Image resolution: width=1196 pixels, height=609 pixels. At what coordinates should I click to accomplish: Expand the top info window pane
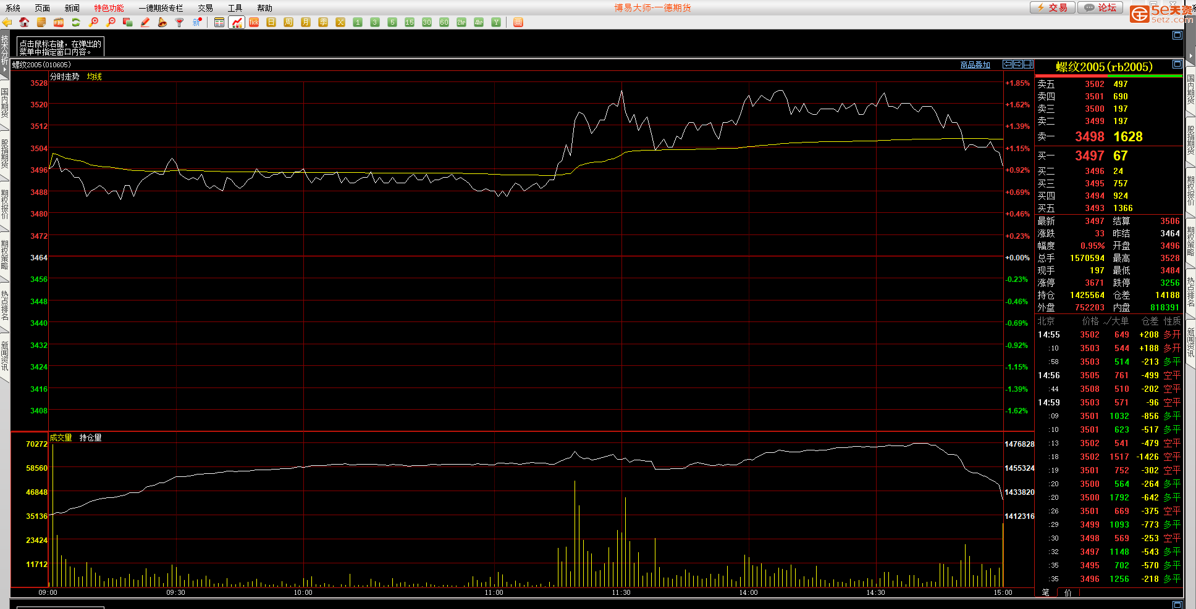(1177, 35)
